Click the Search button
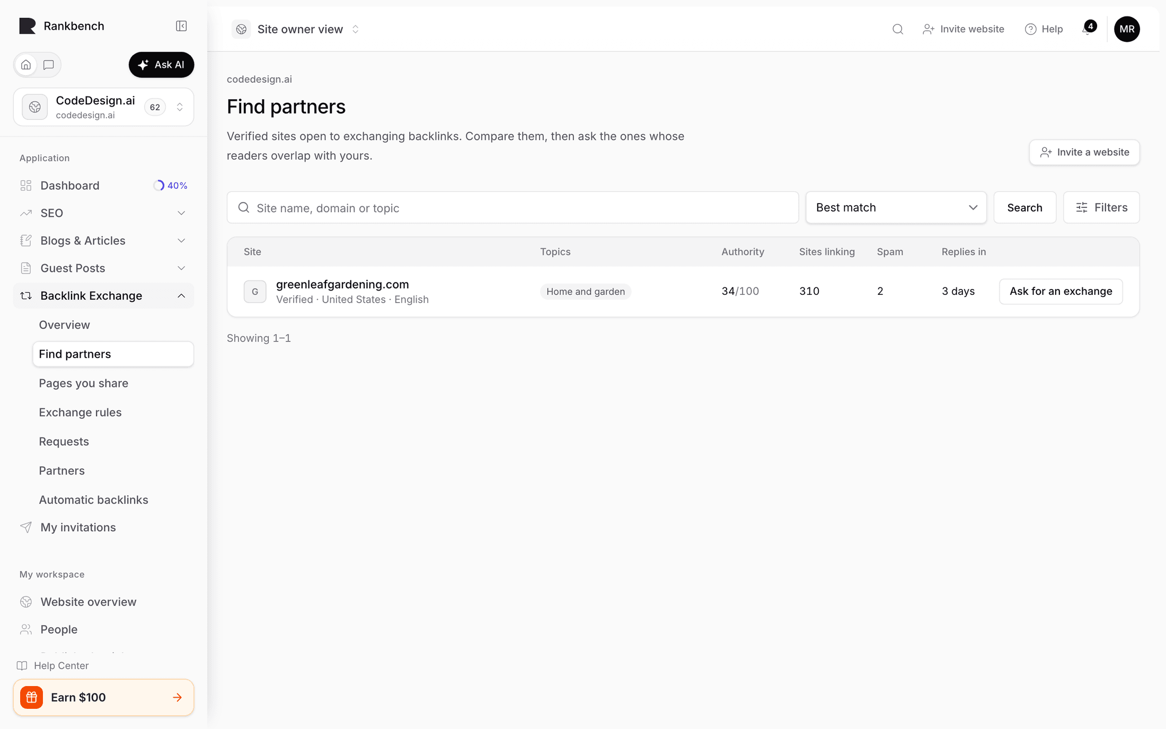This screenshot has width=1166, height=729. pos(1024,208)
